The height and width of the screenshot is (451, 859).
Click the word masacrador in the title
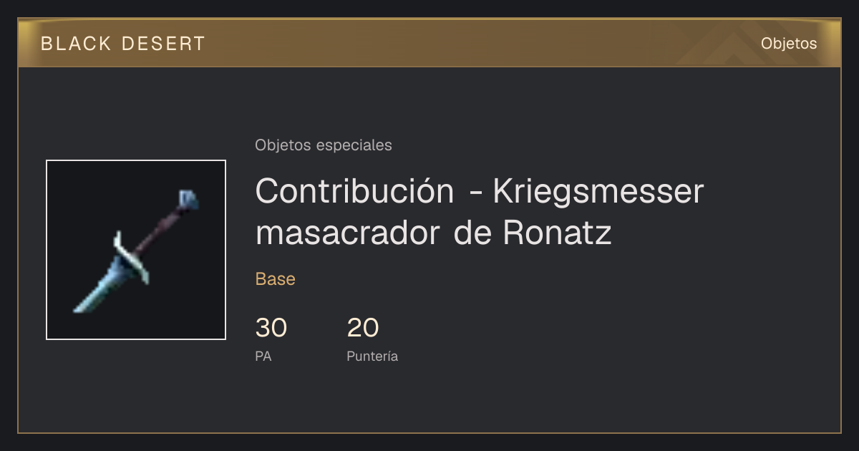pyautogui.click(x=346, y=233)
